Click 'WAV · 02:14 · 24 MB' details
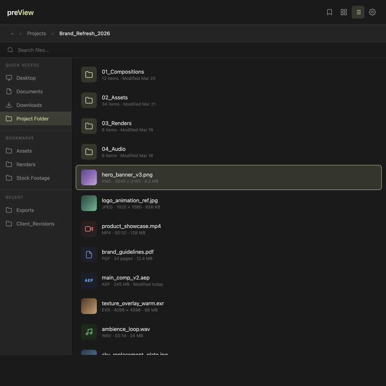The height and width of the screenshot is (386, 386). tap(123, 336)
